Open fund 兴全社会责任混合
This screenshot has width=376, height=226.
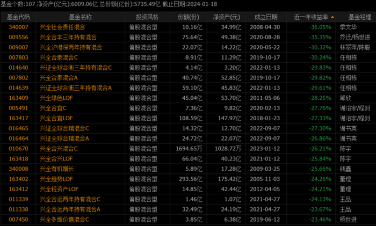pos(62,27)
